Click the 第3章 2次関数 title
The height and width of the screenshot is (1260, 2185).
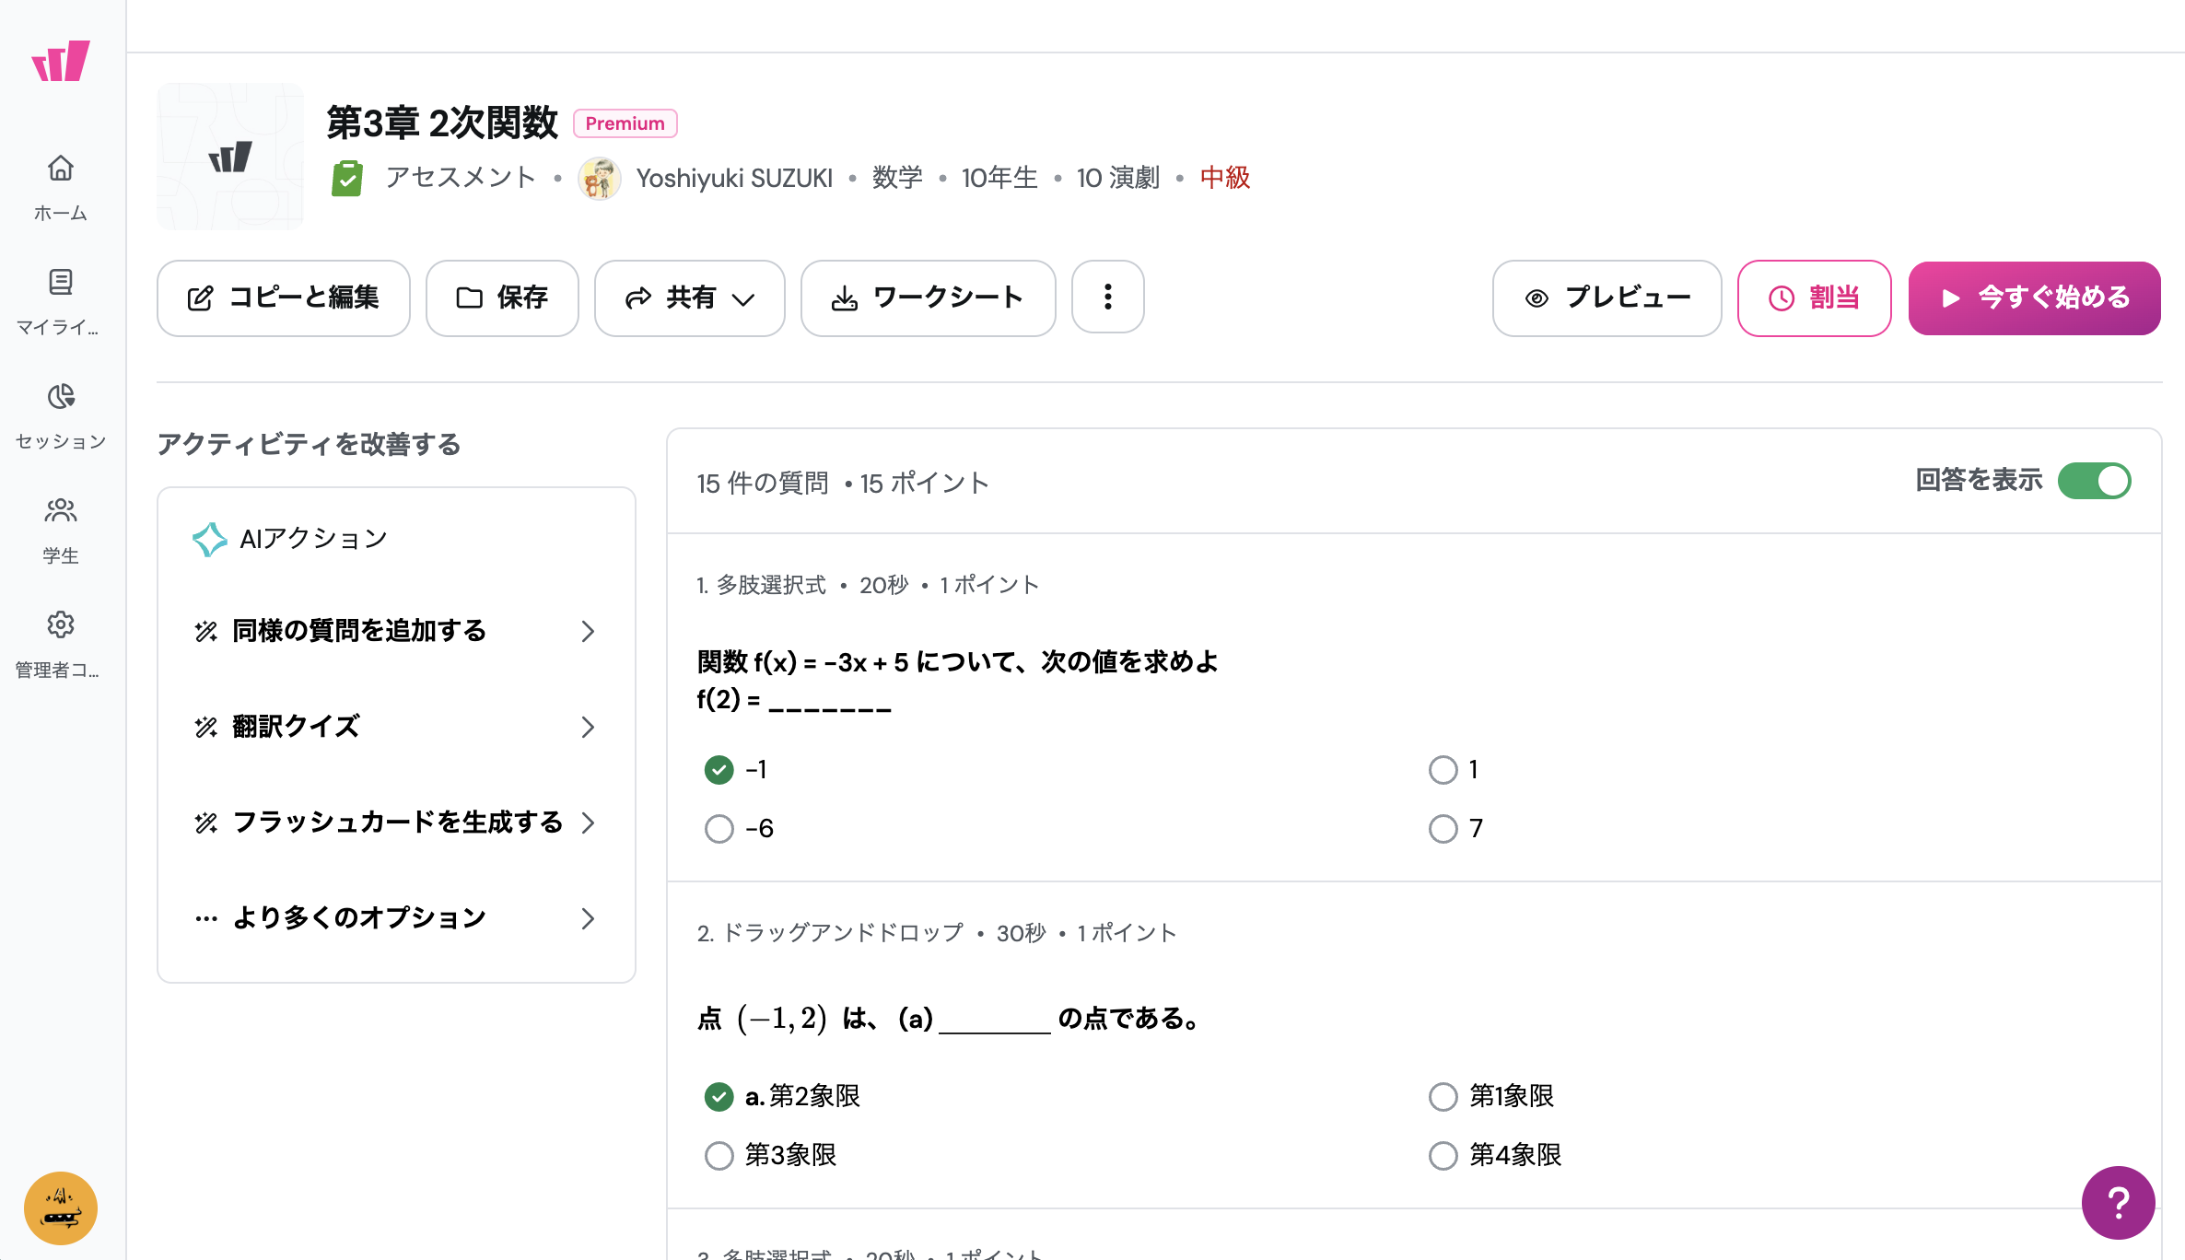pyautogui.click(x=442, y=123)
